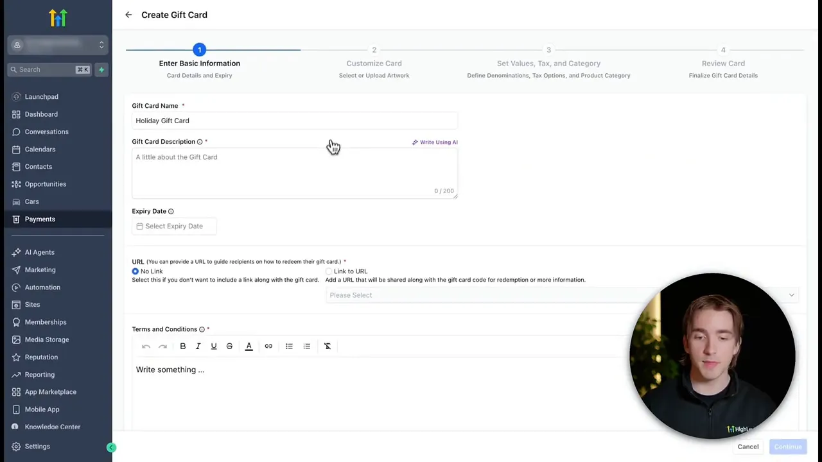
Task: Apply strikethrough formatting in Terms editor
Action: pyautogui.click(x=229, y=346)
